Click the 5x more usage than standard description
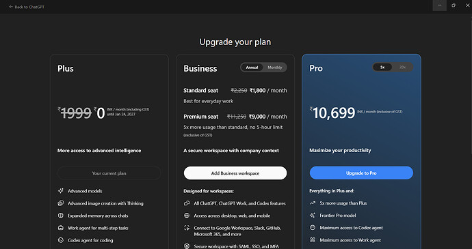This screenshot has height=249, width=472. tap(233, 127)
